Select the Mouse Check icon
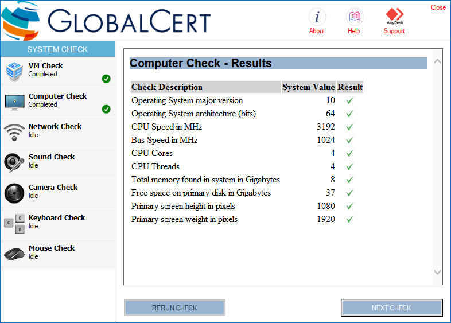 [14, 254]
